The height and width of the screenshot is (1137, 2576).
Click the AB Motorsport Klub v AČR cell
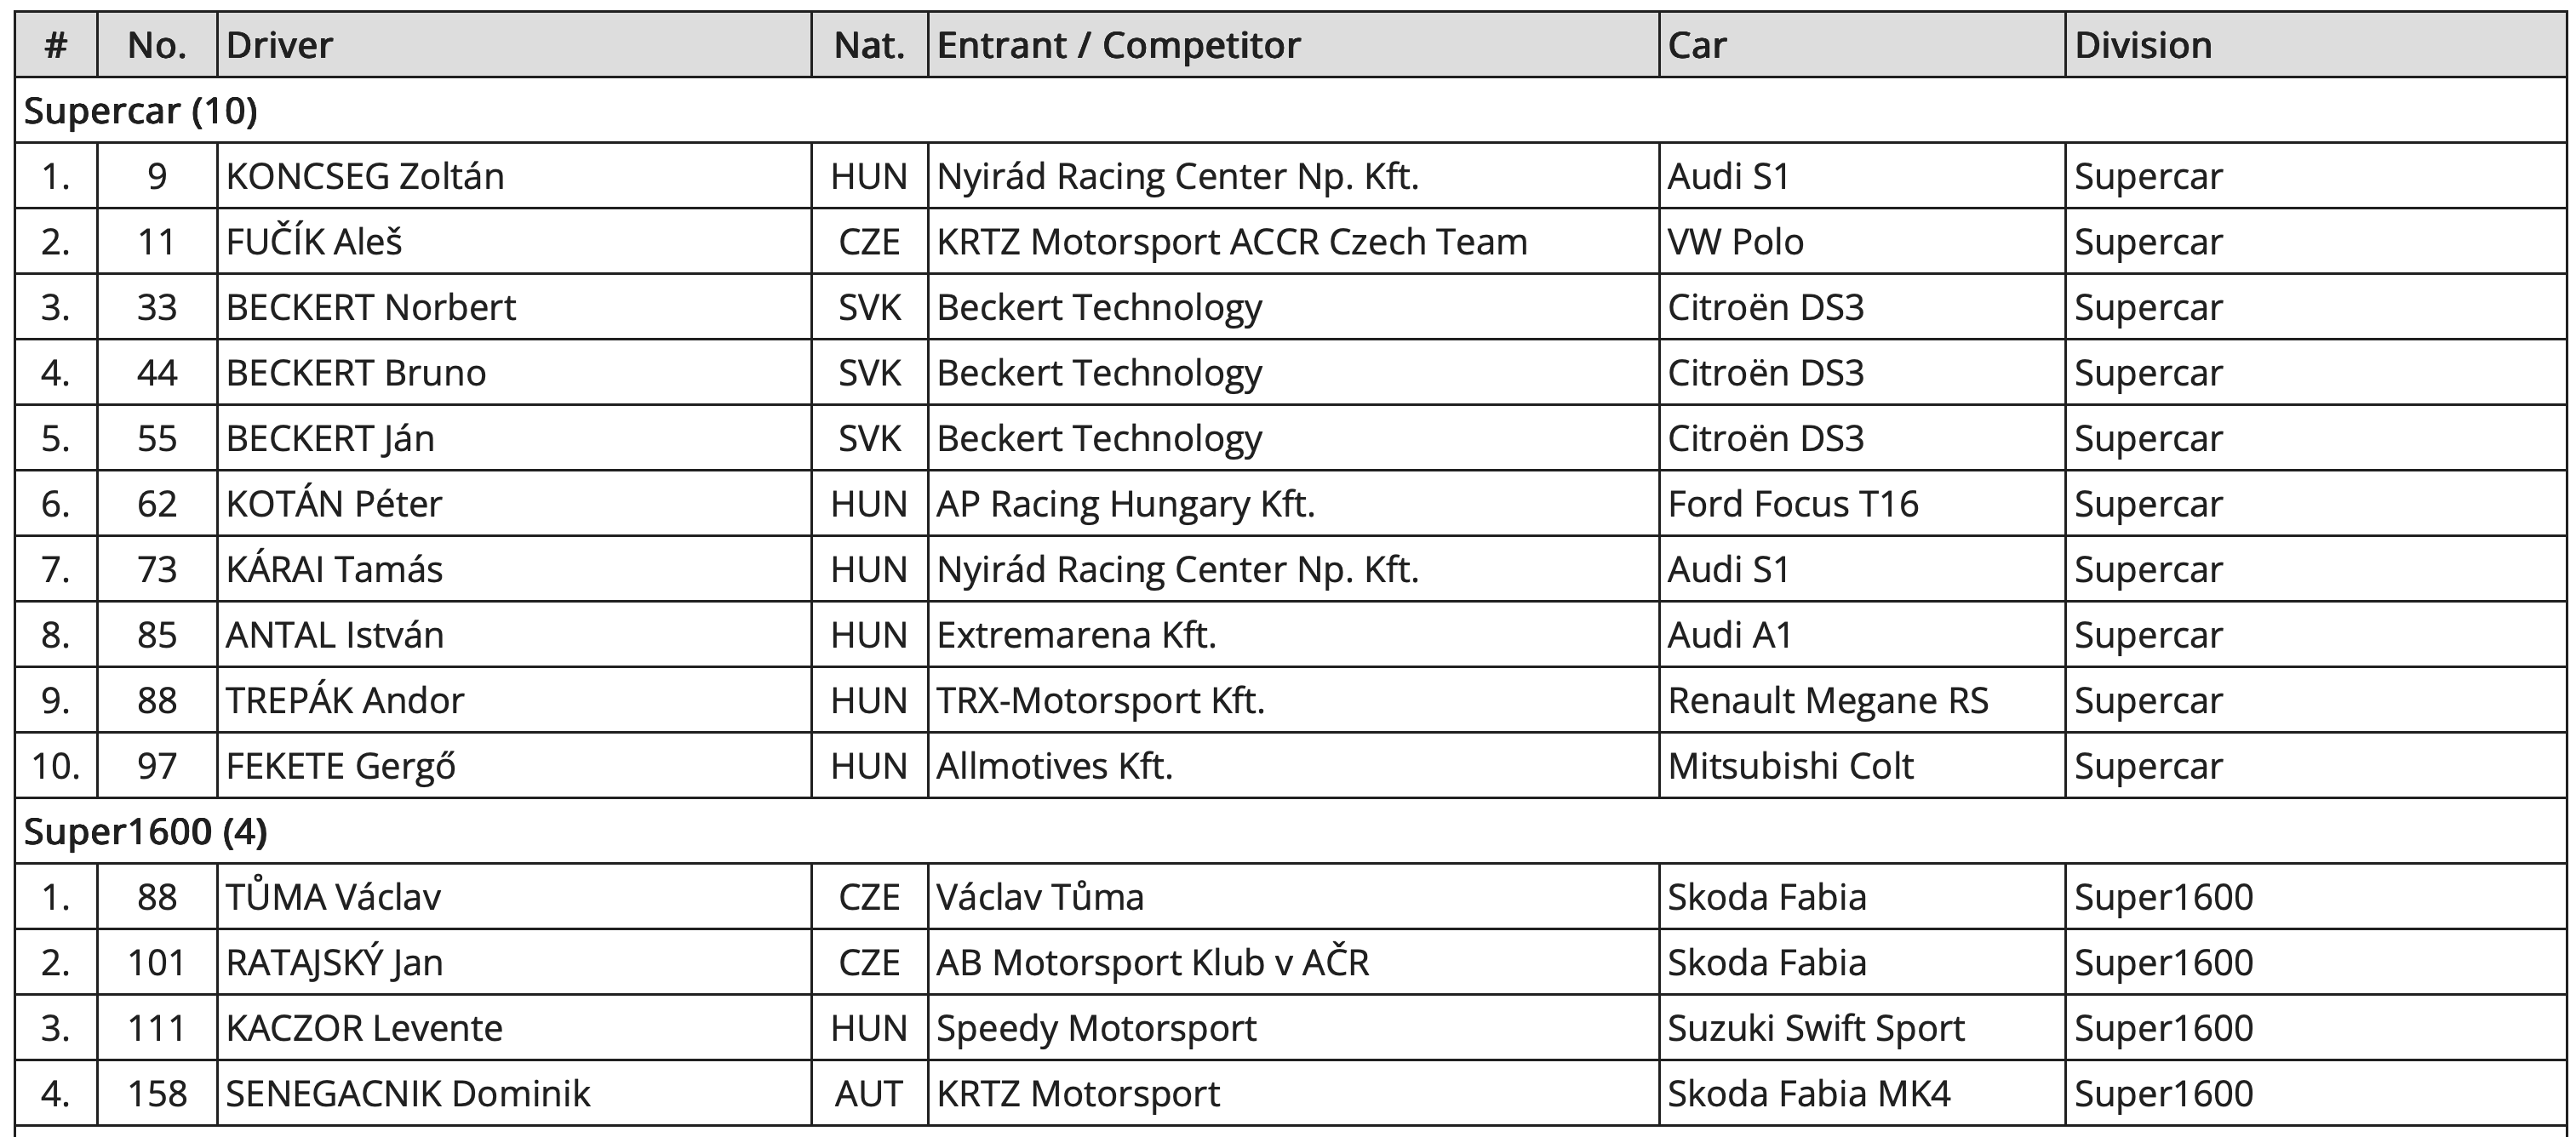coord(1152,962)
